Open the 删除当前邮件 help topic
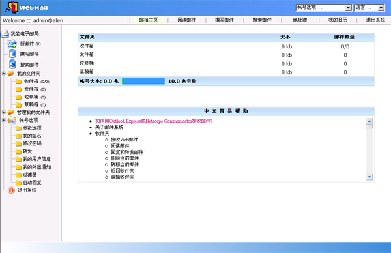Screen dimensions: 391x253 click(124, 158)
